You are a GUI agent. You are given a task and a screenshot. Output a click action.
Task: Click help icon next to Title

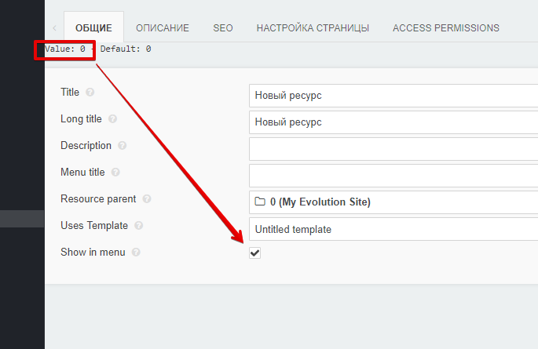pyautogui.click(x=90, y=92)
